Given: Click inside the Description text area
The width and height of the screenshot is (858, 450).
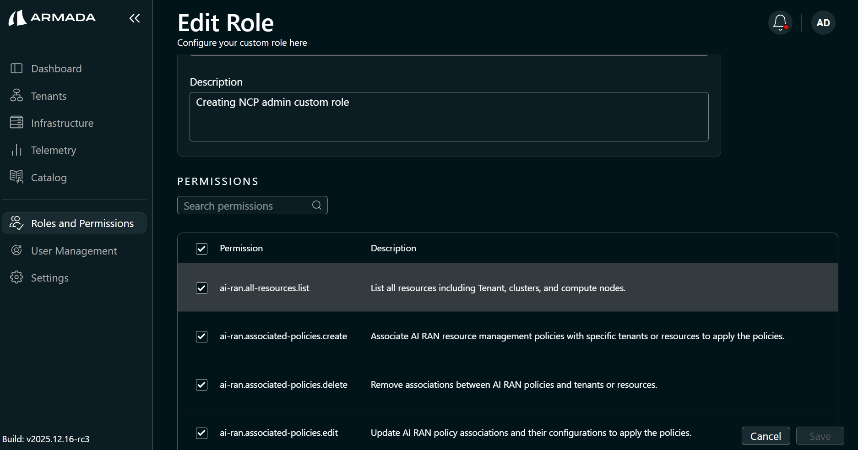Looking at the screenshot, I should tap(448, 117).
